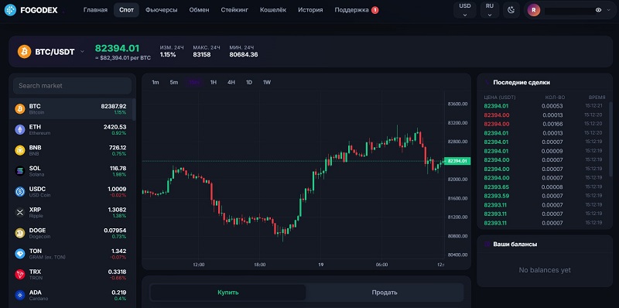Switch chart to 5m timeframe
Image resolution: width=619 pixels, height=308 pixels.
(173, 82)
